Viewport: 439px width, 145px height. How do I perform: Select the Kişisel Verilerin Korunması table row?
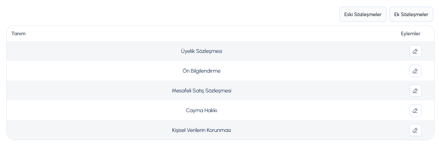[220, 130]
